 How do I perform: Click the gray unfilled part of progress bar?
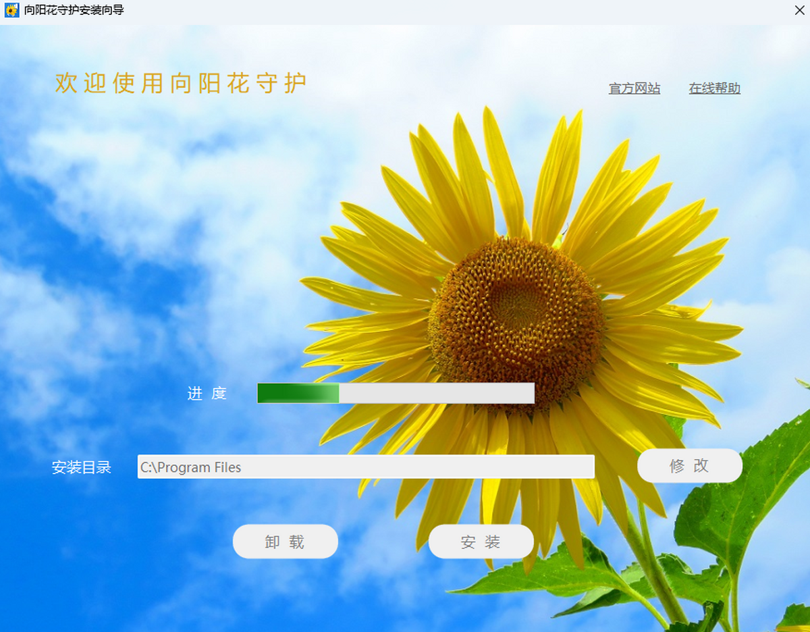pos(436,393)
